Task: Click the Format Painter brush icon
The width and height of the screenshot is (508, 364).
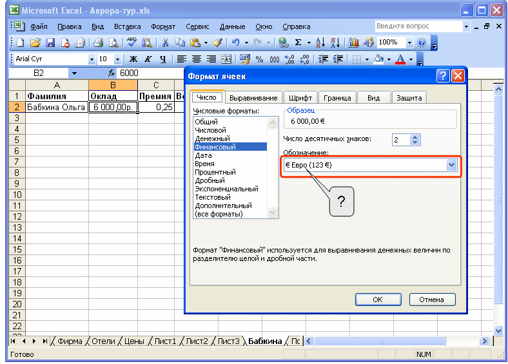Action: tap(217, 43)
